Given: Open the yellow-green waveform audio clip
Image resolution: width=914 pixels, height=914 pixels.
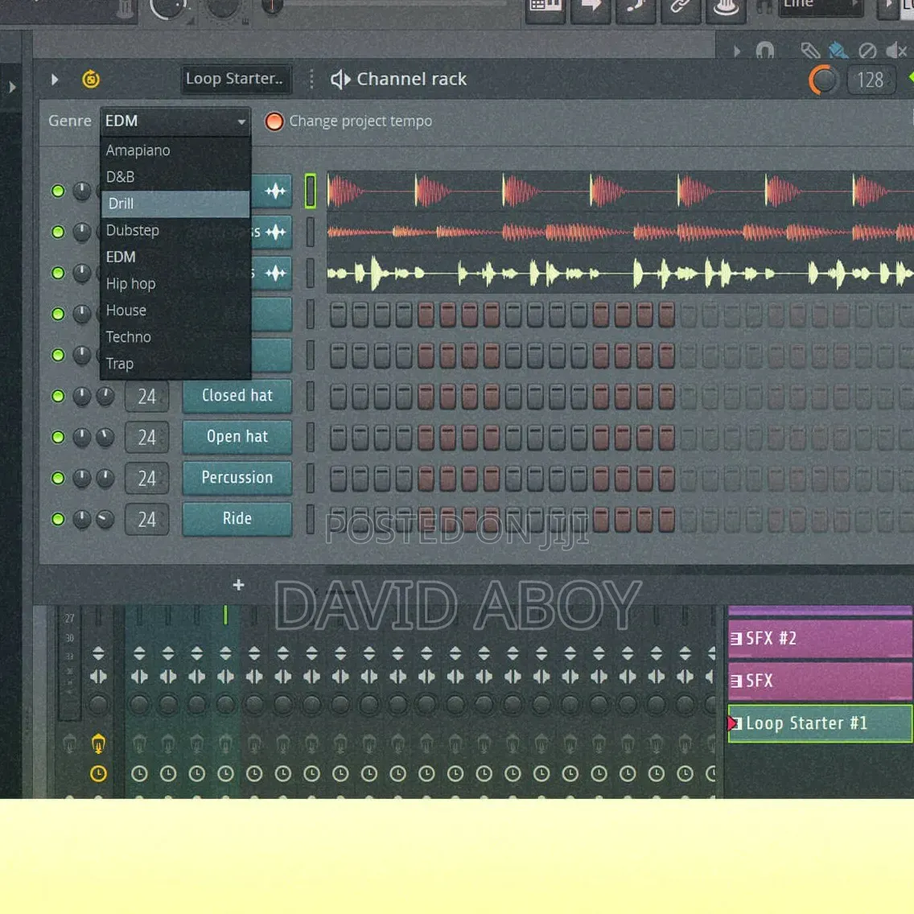Looking at the screenshot, I should click(x=620, y=273).
